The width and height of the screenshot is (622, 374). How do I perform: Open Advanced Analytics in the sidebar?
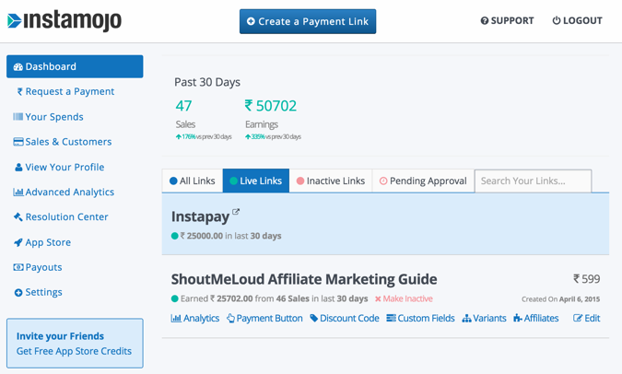64,192
